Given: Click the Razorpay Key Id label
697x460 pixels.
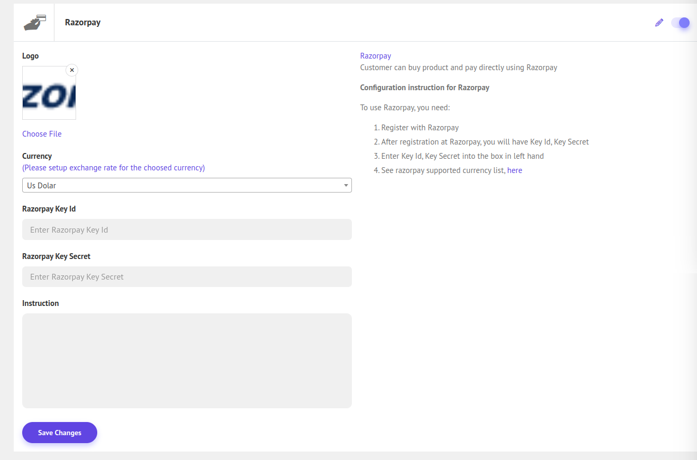Looking at the screenshot, I should click(49, 209).
